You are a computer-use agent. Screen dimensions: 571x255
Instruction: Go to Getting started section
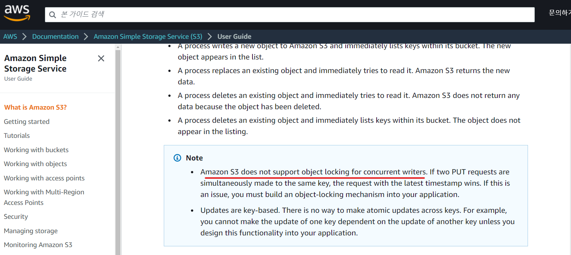(x=27, y=122)
